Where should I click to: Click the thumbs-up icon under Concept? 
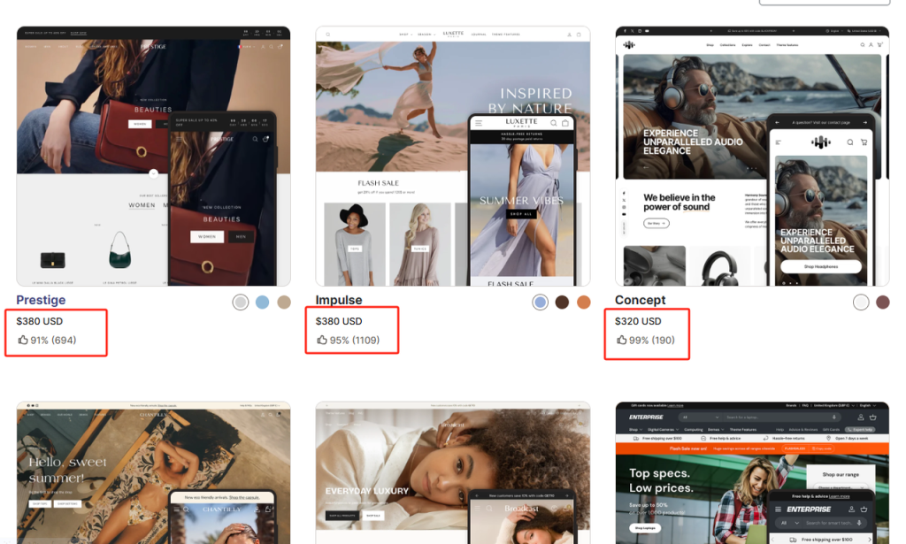click(622, 340)
